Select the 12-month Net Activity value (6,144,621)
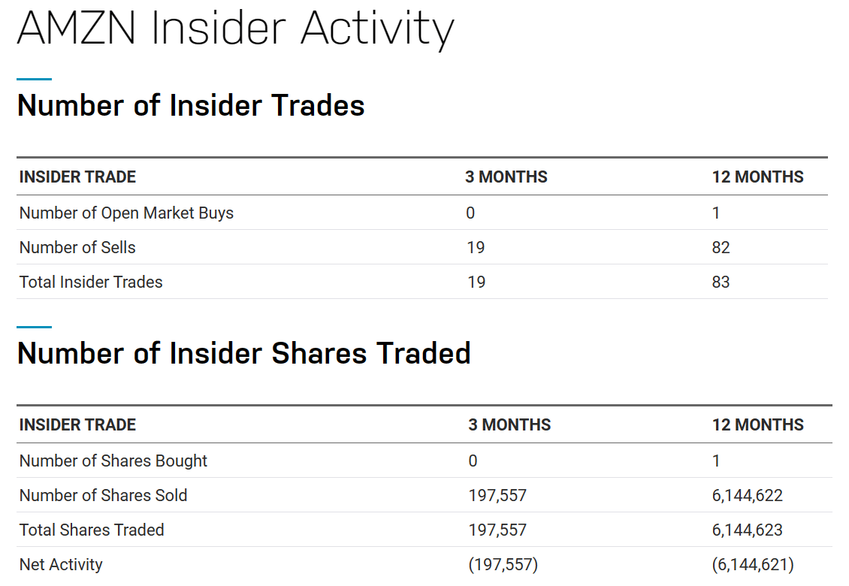The height and width of the screenshot is (586, 849). pyautogui.click(x=752, y=565)
